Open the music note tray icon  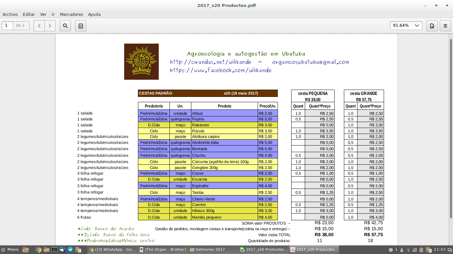point(415,250)
